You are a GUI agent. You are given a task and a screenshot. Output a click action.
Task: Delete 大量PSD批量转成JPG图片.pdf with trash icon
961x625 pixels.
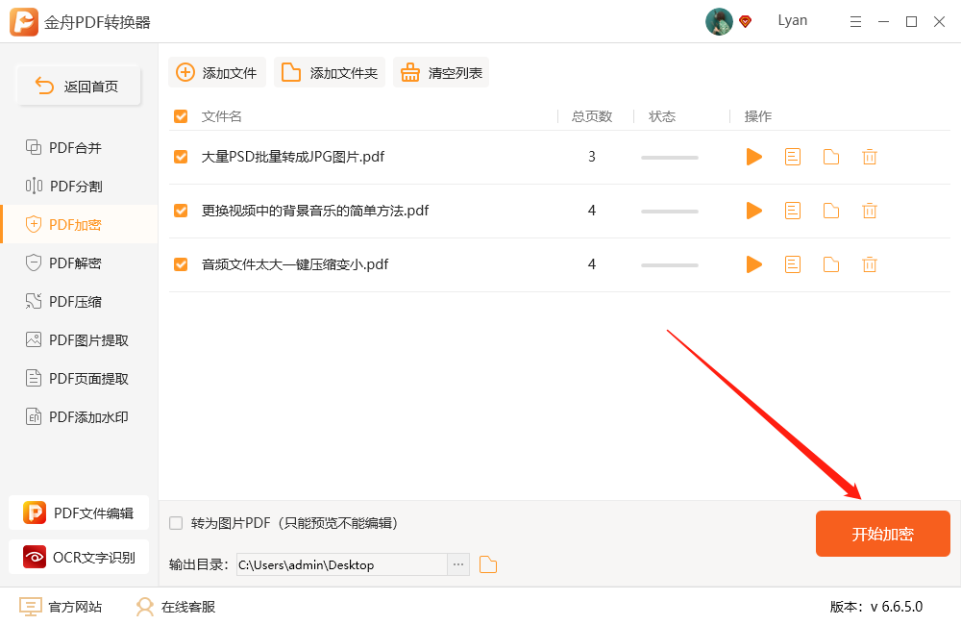coord(870,157)
